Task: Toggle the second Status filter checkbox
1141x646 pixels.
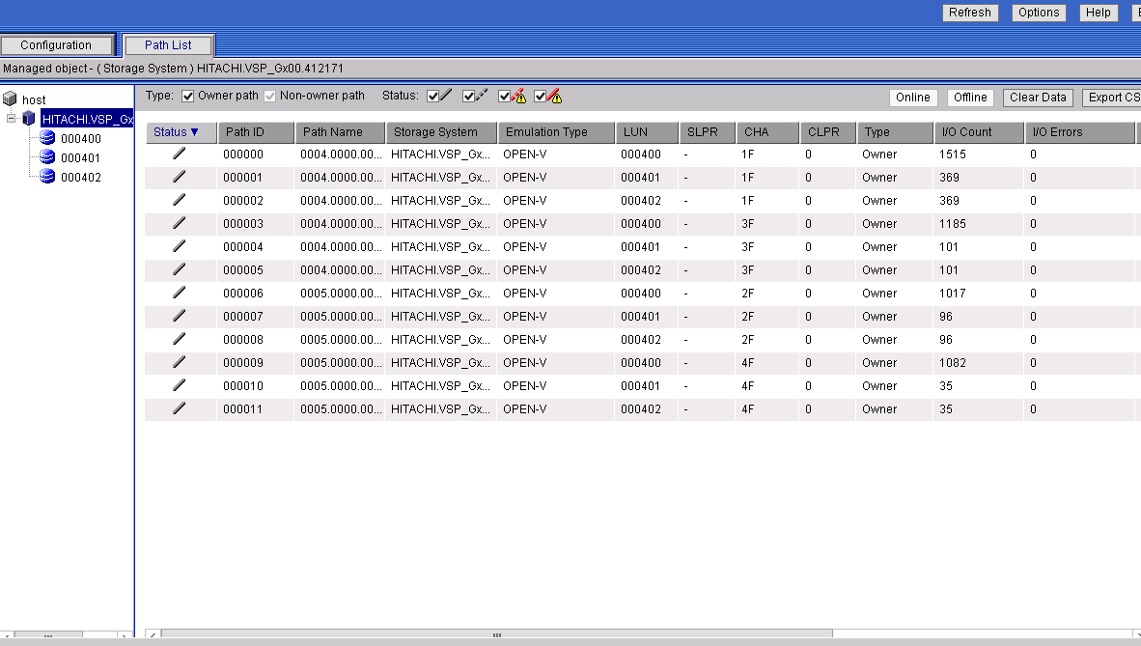Action: click(x=468, y=97)
